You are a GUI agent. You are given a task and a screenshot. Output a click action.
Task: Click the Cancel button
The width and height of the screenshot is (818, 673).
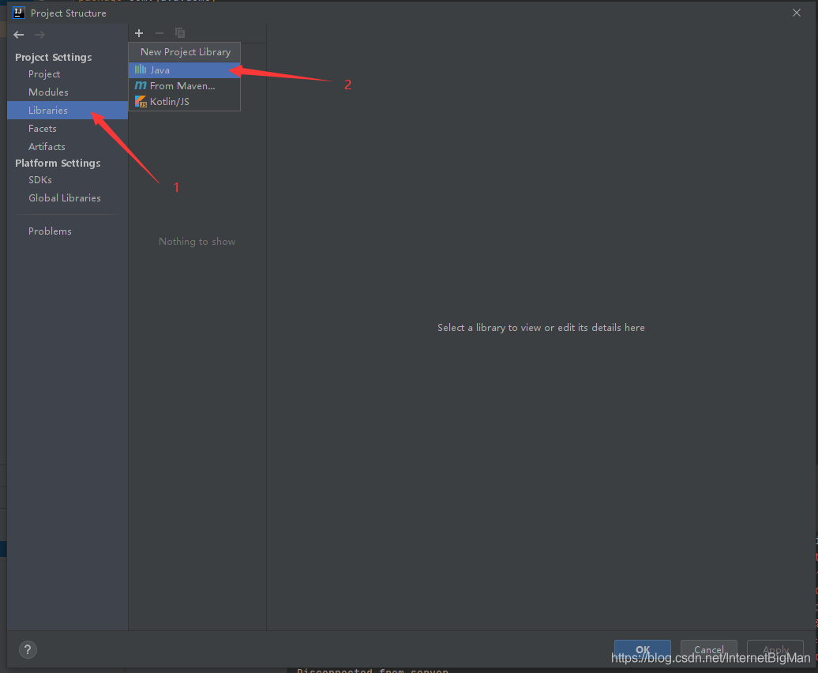click(x=708, y=650)
